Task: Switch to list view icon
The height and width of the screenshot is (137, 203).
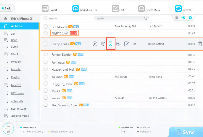Action: pyautogui.click(x=177, y=18)
